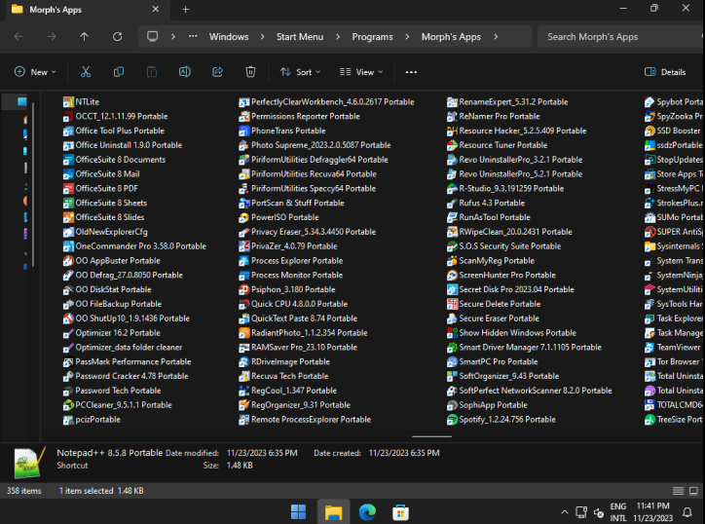
Task: Show hidden breadcrumb folders ellipsis
Action: click(x=193, y=36)
